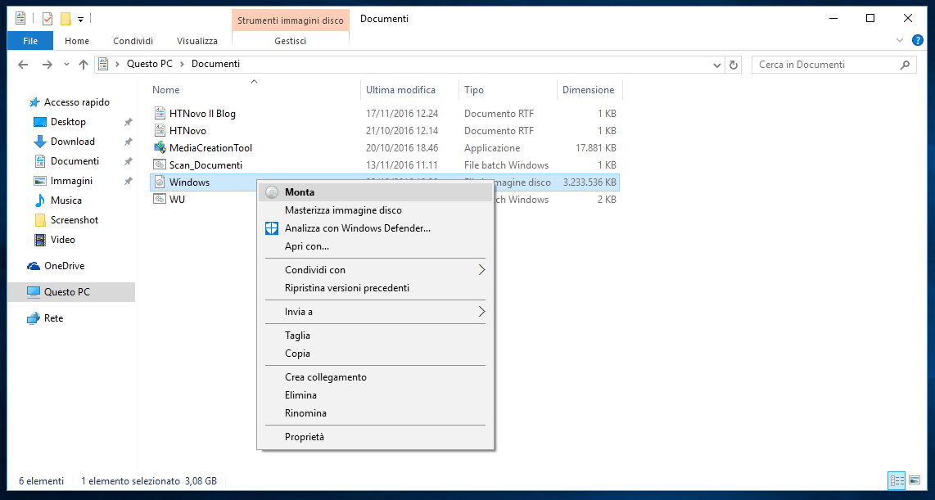Screen dimensions: 935x500
Task: Open the Help question mark icon
Action: pyautogui.click(x=918, y=41)
